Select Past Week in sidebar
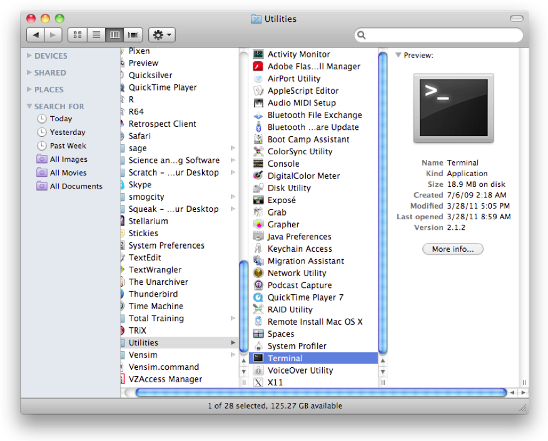548x441 pixels. 68,146
